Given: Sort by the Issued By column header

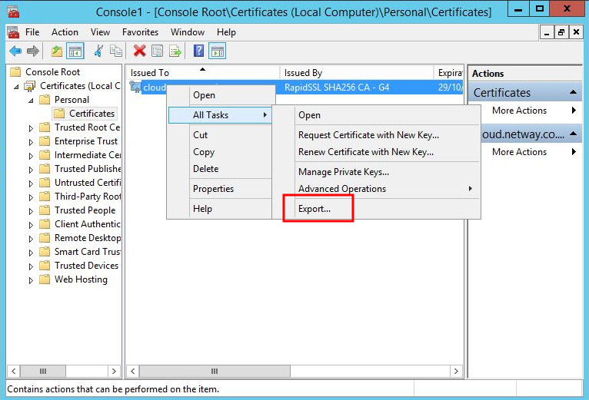Looking at the screenshot, I should [x=302, y=73].
